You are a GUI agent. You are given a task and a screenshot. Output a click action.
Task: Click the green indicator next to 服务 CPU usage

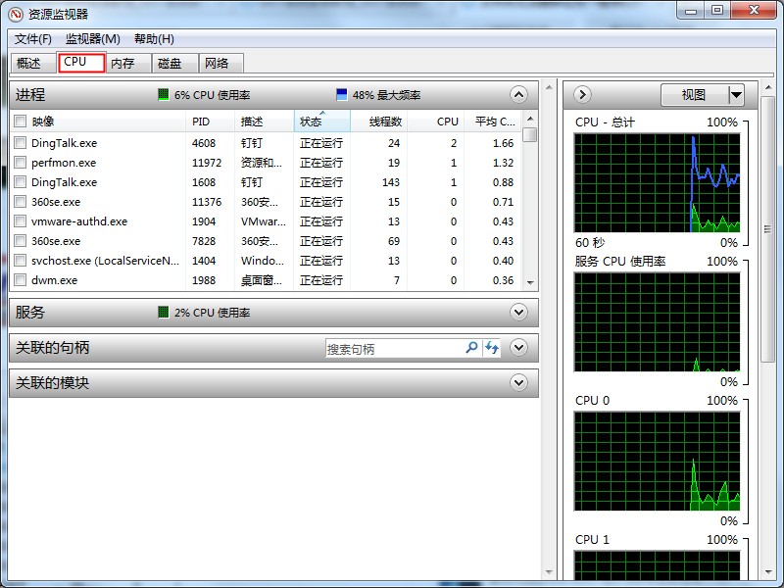(x=163, y=312)
